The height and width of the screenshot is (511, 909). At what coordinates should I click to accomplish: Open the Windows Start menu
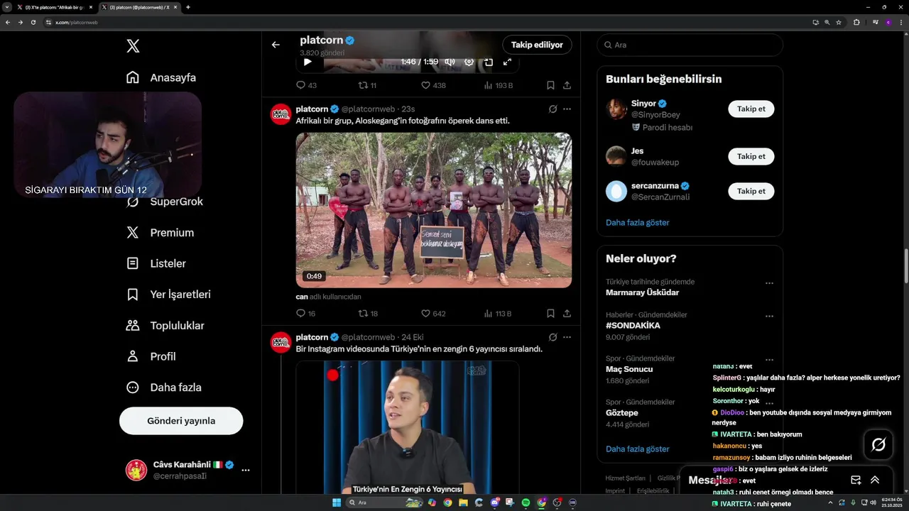coord(336,502)
